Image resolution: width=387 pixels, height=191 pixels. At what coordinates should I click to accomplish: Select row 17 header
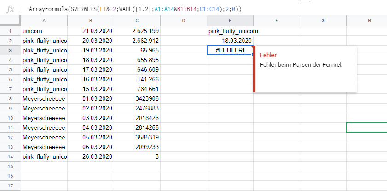point(11,185)
